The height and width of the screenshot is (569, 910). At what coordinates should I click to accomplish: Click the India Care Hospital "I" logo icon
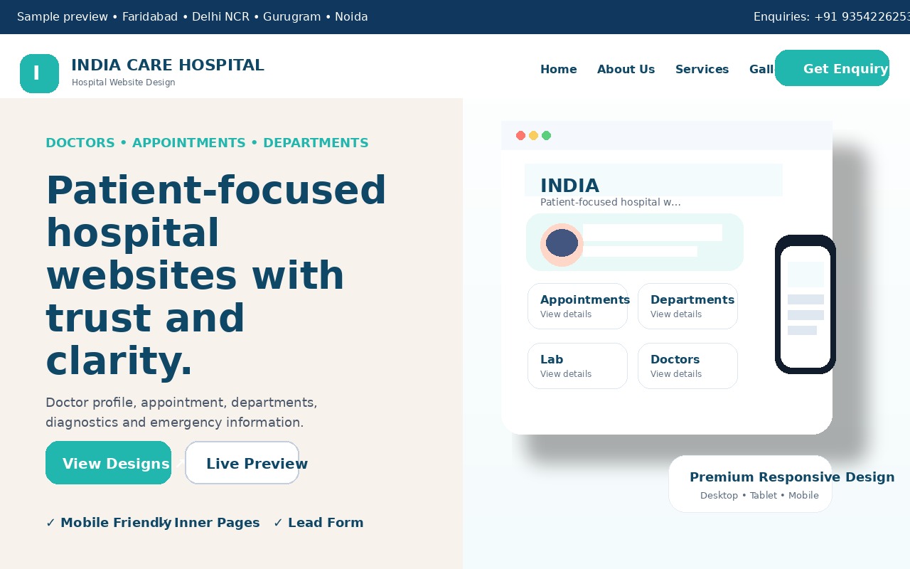(x=39, y=73)
